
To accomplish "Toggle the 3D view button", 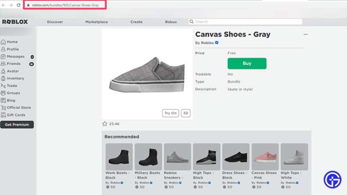I will [185, 113].
